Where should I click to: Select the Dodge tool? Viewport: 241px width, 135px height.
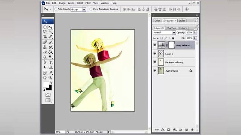50,57
